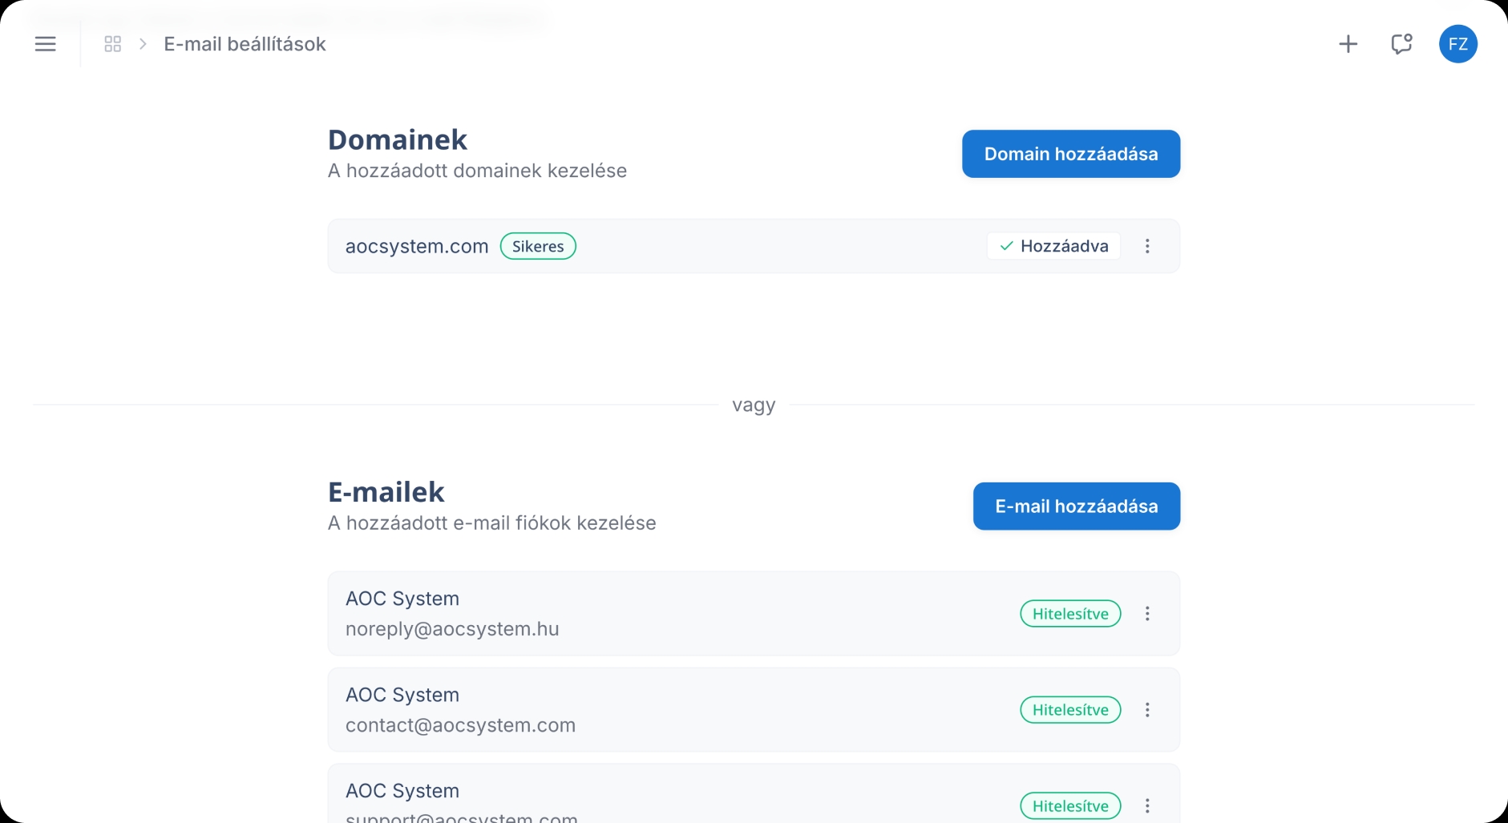Open the kebab menu for support@aocsystem.com
The image size is (1508, 823).
point(1148,806)
